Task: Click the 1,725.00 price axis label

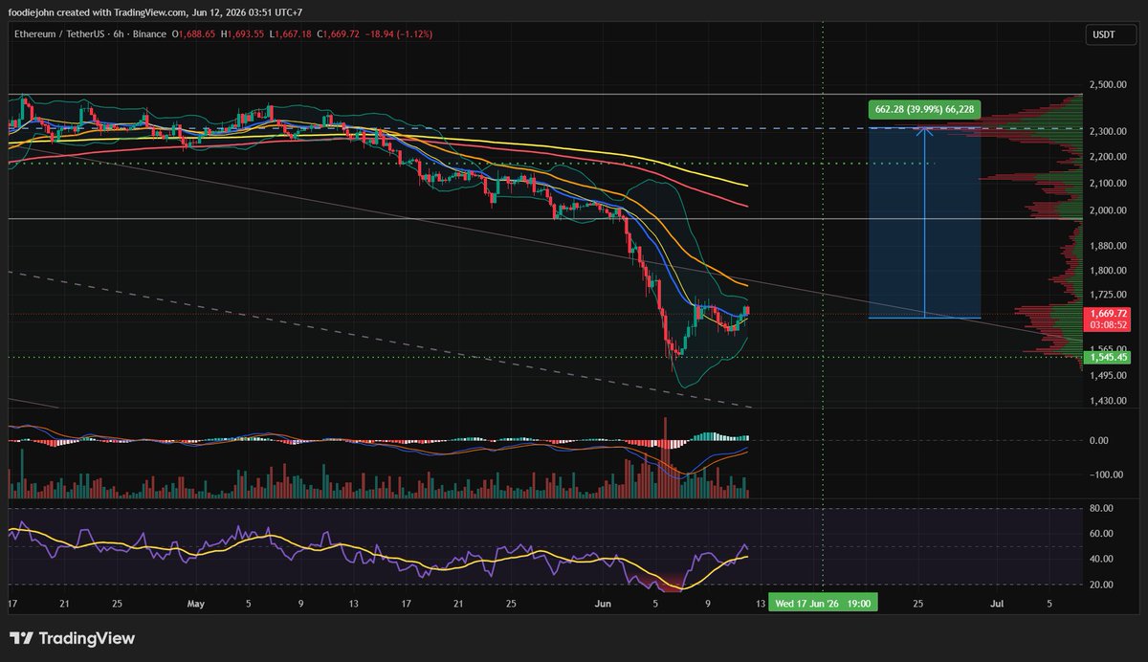Action: 1106,296
